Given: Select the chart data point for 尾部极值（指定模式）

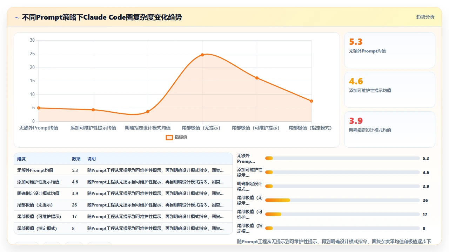Looking at the screenshot, I should pos(311,101).
